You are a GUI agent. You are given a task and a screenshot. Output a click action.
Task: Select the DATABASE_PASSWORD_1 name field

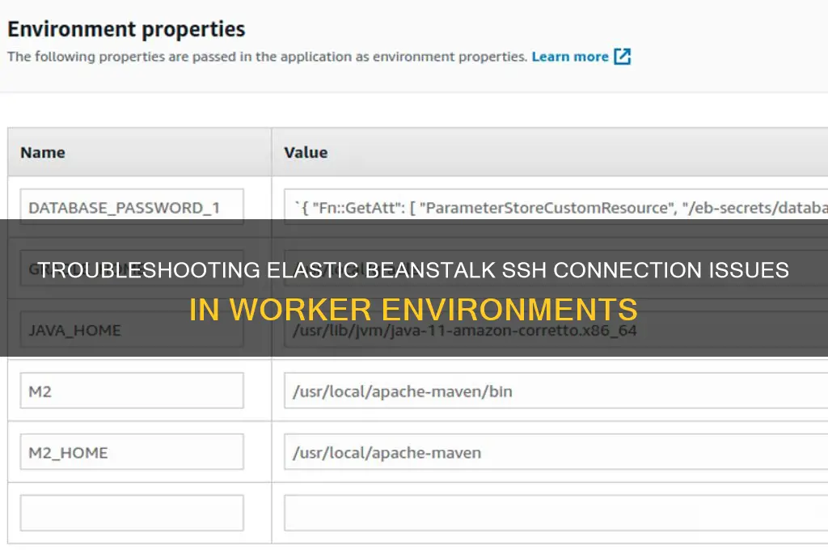pyautogui.click(x=132, y=207)
